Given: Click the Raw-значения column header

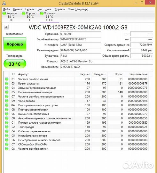Looking at the screenshot, I should pos(136,74).
